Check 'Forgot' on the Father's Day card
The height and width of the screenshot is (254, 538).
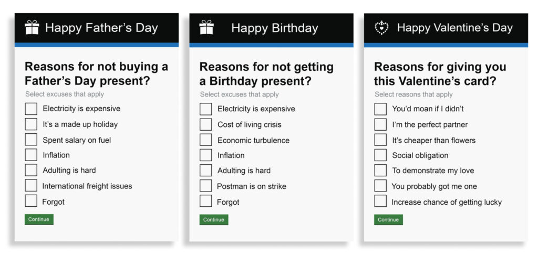[31, 201]
